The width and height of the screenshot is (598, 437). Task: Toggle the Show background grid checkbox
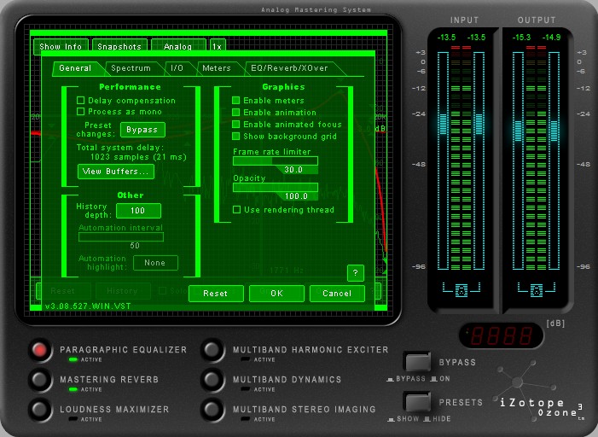click(x=237, y=137)
